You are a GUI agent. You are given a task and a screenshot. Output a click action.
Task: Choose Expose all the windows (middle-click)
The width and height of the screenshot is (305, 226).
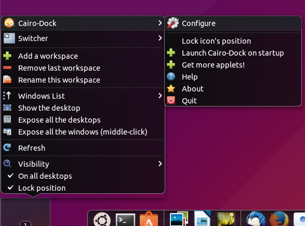(x=83, y=132)
